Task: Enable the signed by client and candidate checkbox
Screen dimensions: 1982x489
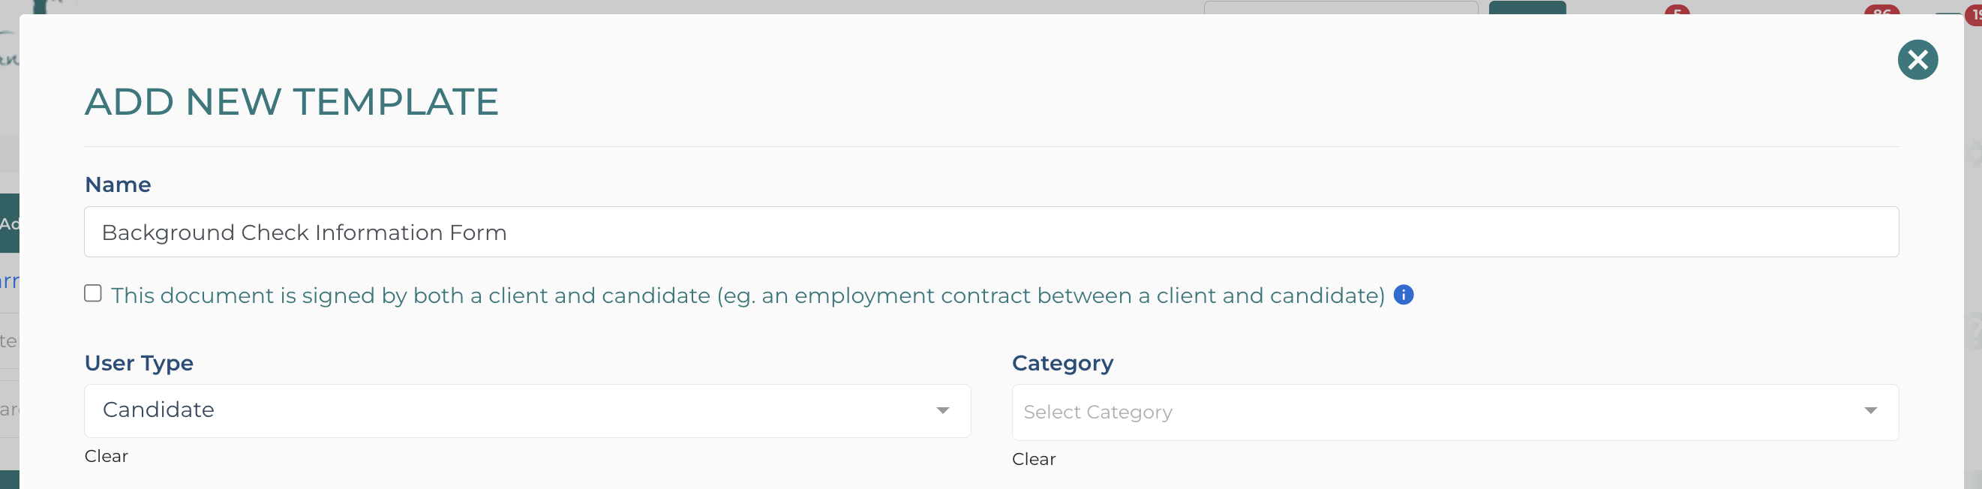Action: pyautogui.click(x=93, y=294)
